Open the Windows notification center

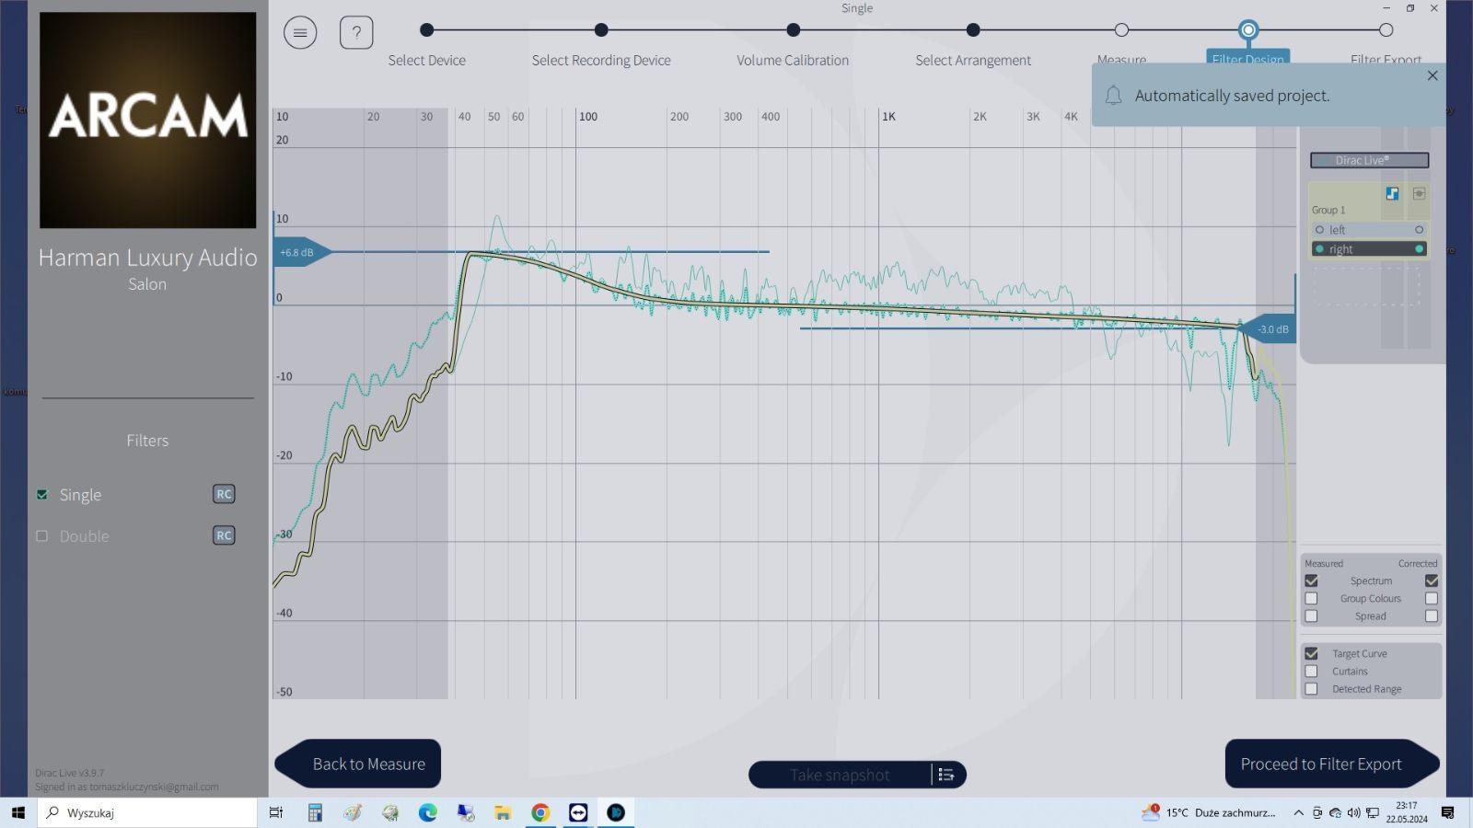pyautogui.click(x=1448, y=813)
